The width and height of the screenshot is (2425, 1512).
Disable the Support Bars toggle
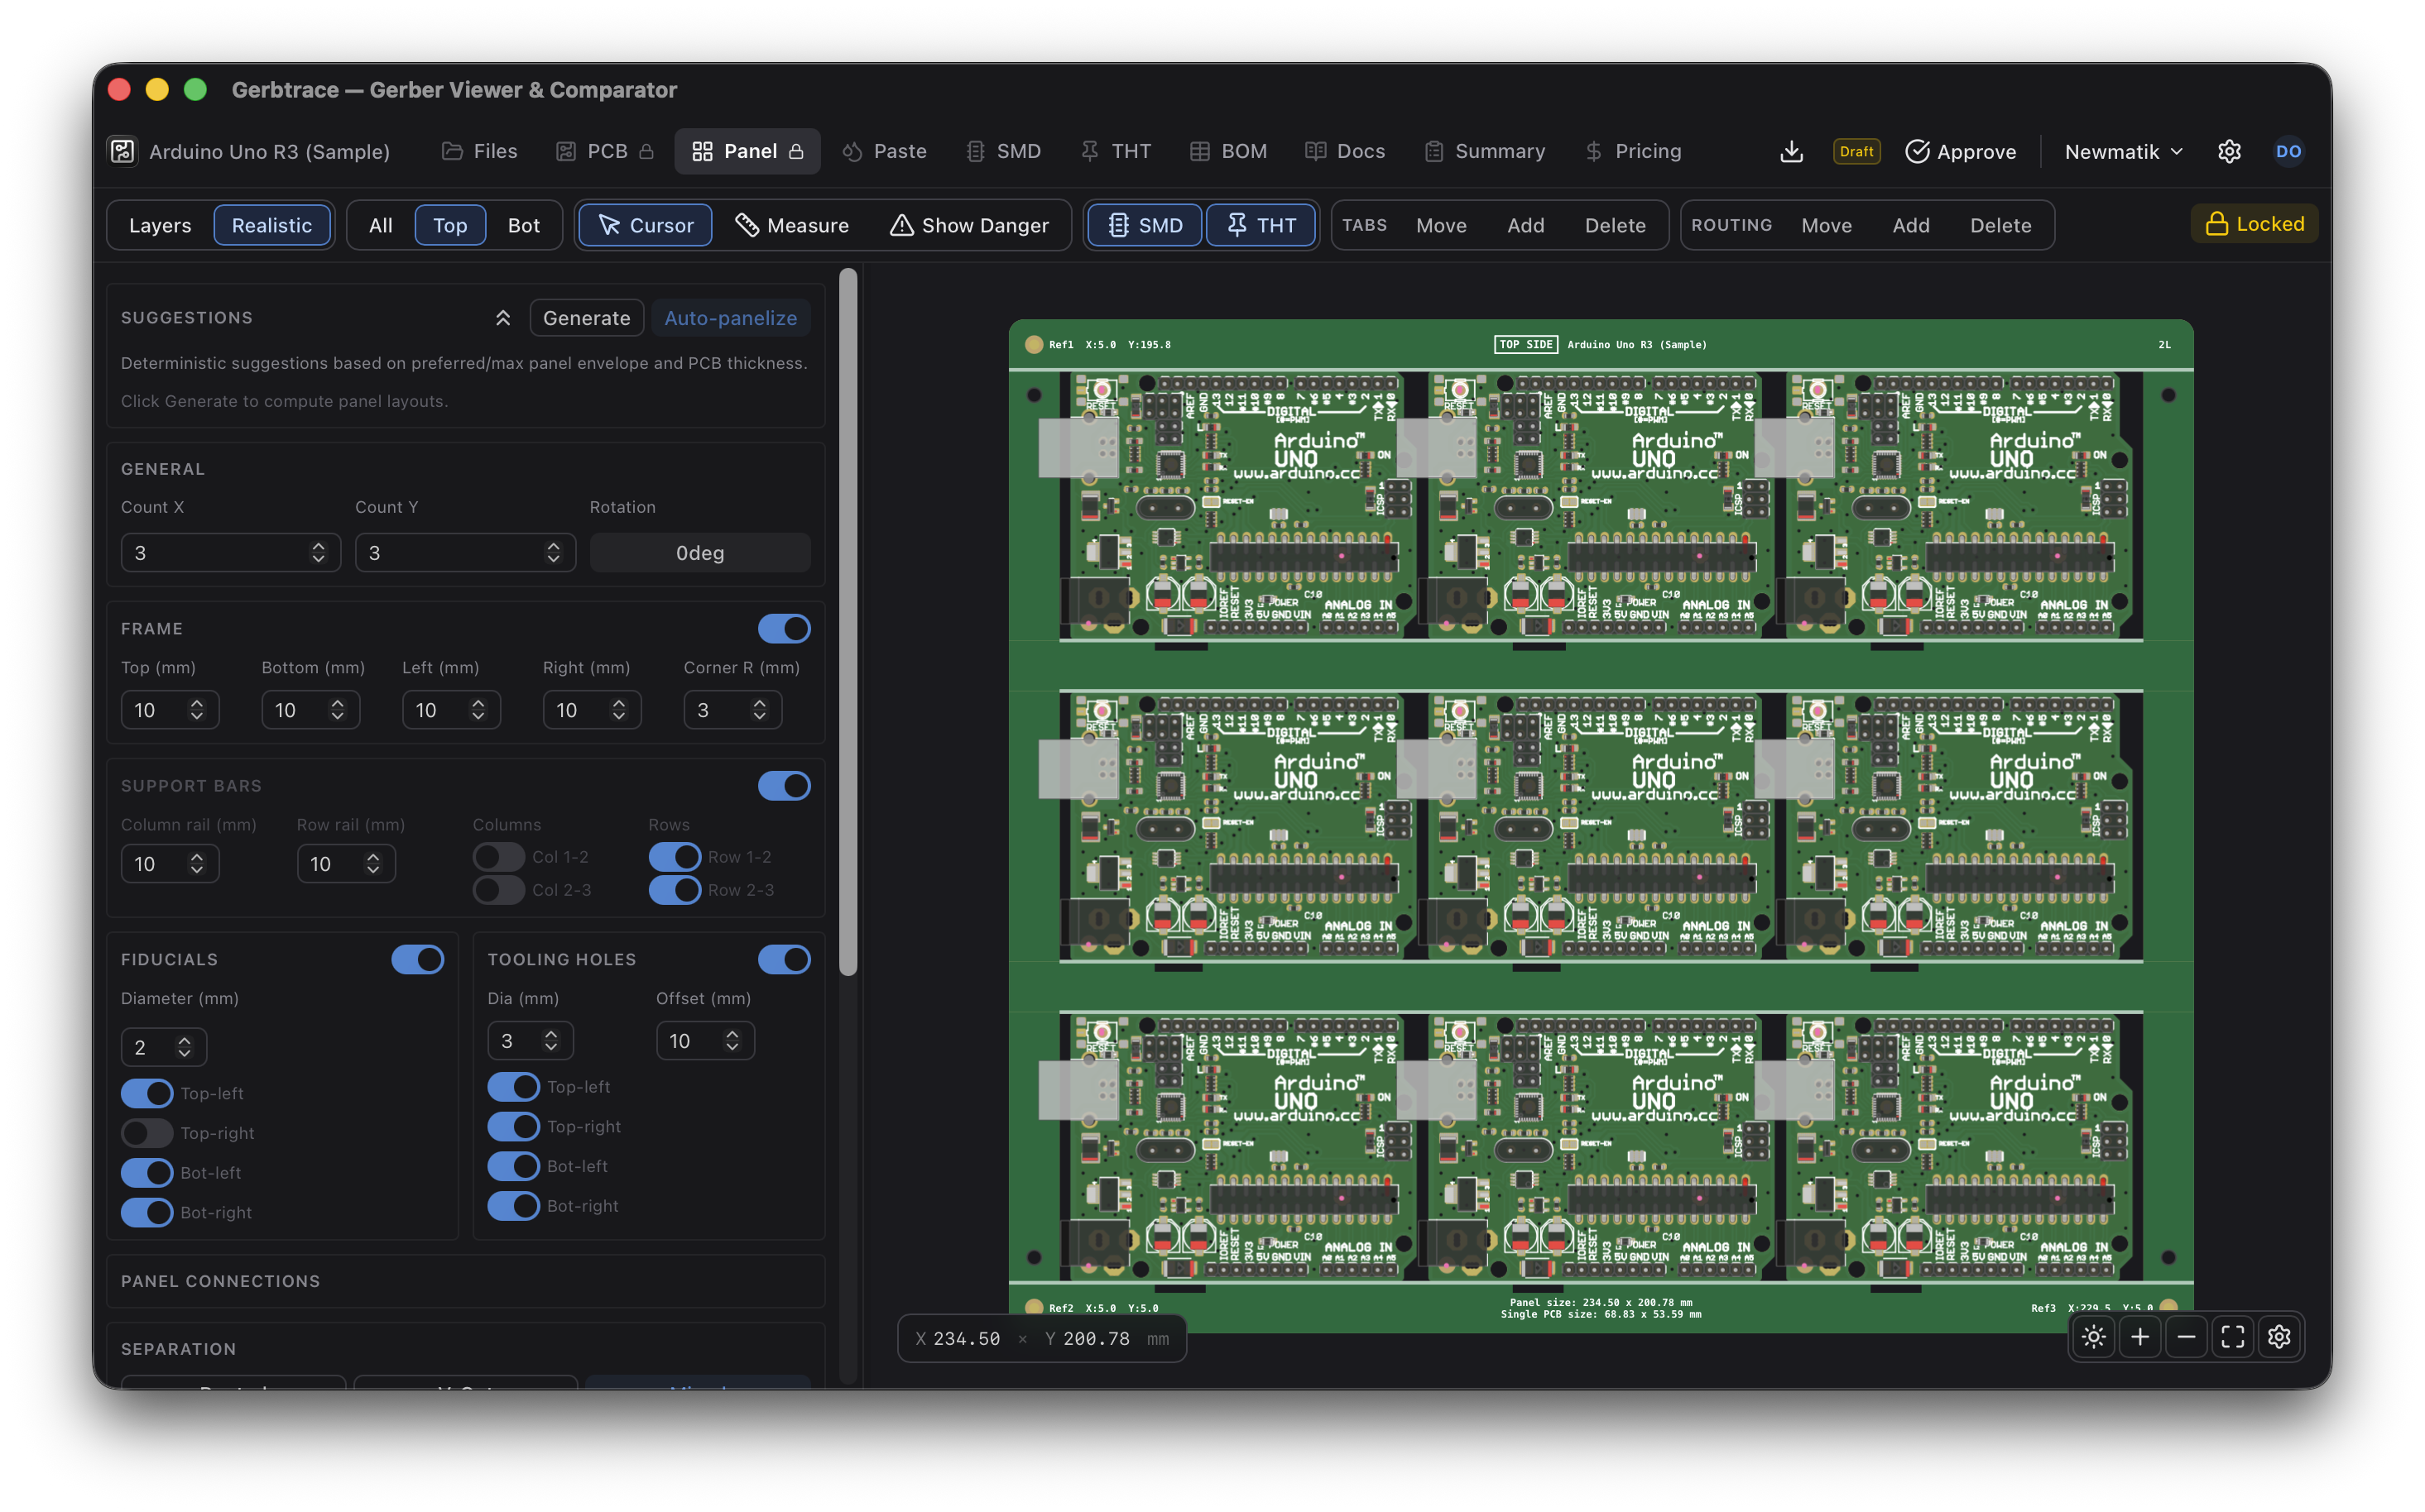[785, 786]
